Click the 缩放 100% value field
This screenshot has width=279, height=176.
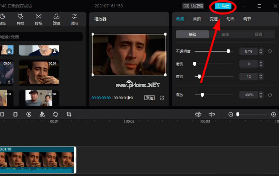249,95
